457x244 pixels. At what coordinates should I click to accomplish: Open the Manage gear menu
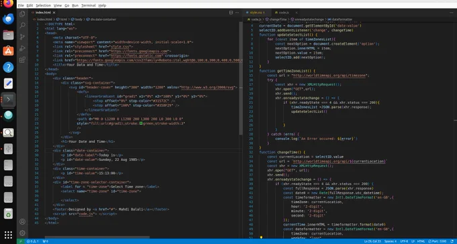pyautogui.click(x=22, y=233)
